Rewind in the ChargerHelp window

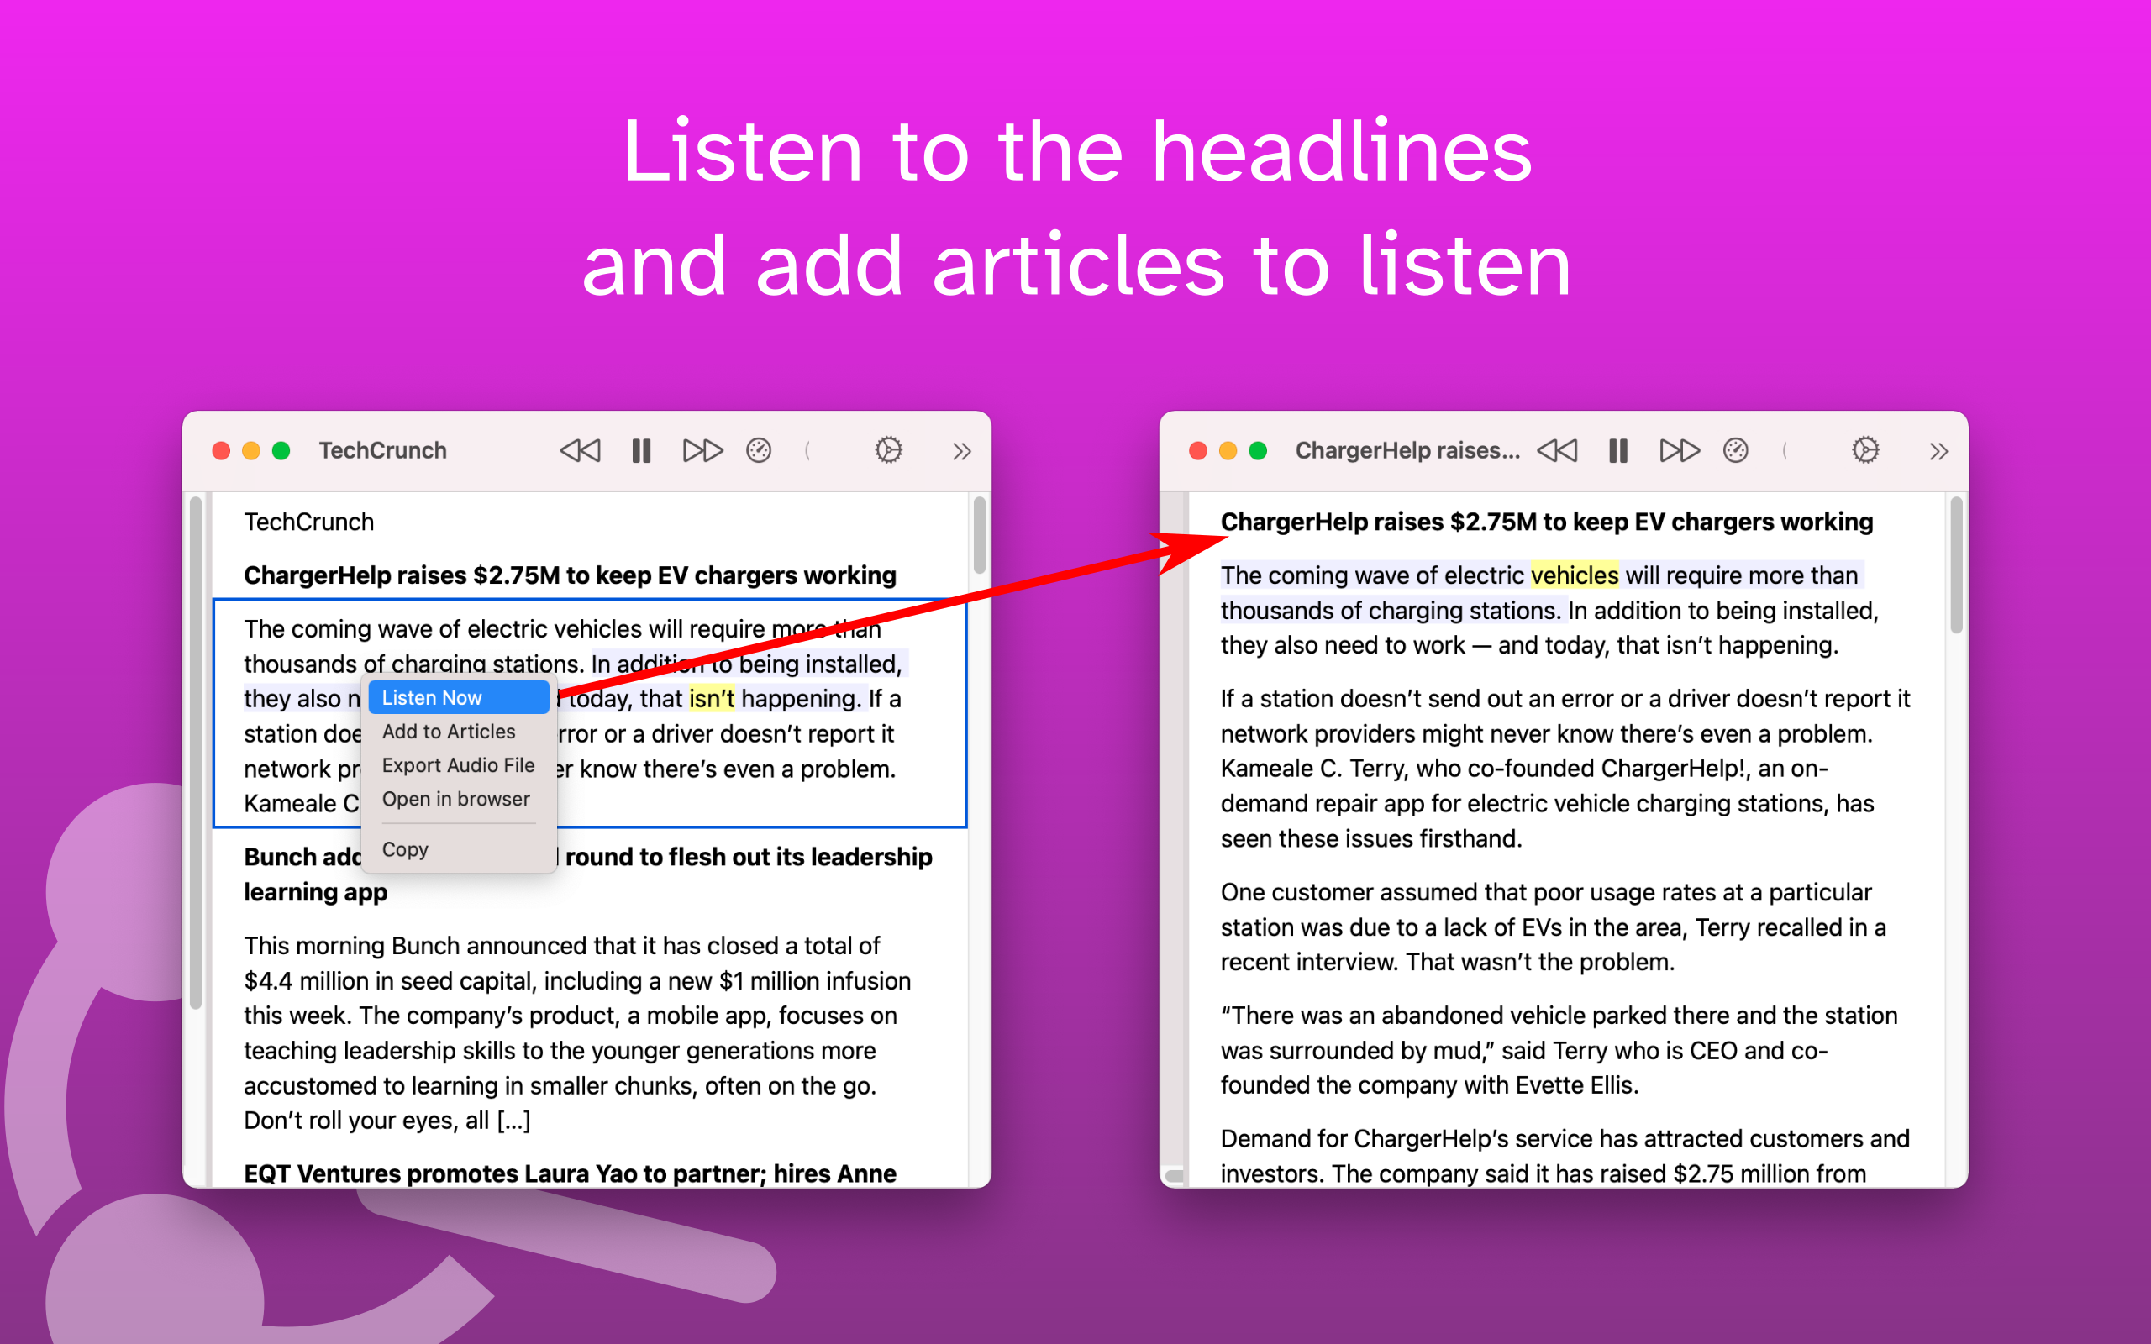[x=1557, y=451]
